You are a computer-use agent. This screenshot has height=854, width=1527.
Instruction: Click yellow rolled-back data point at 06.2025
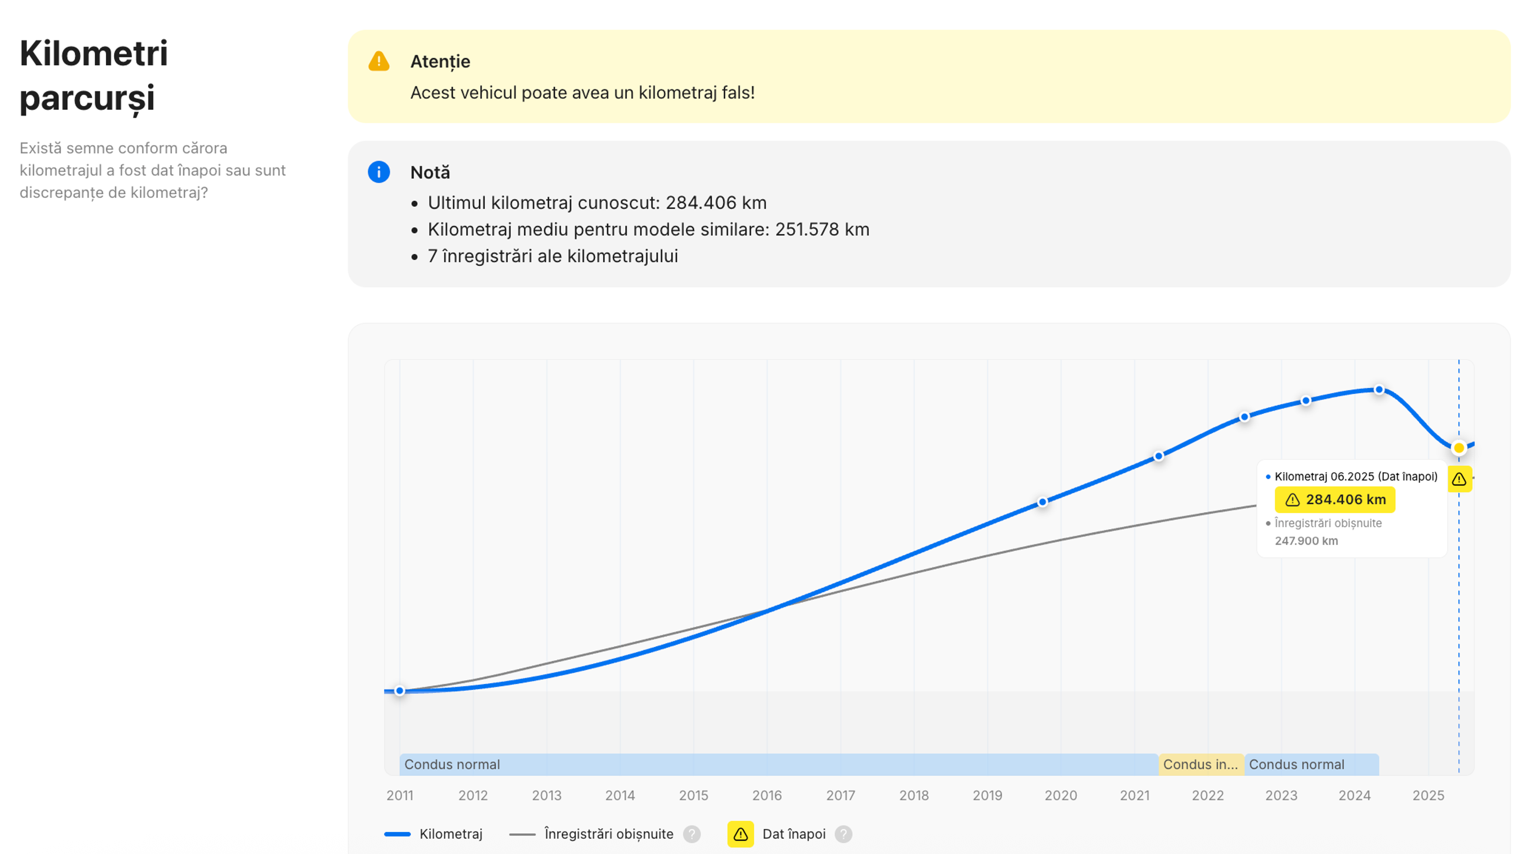[1459, 448]
